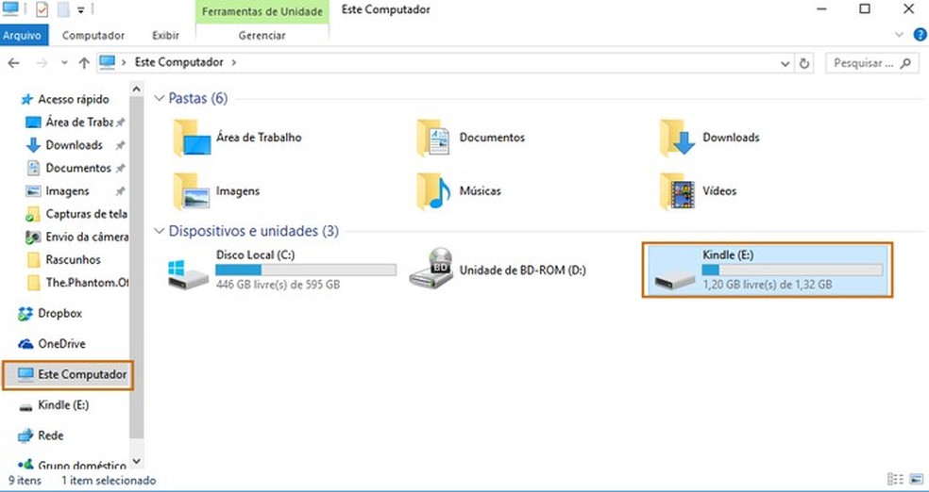Switch to the Gerenciar ribbon tab
This screenshot has width=929, height=492.
(262, 36)
